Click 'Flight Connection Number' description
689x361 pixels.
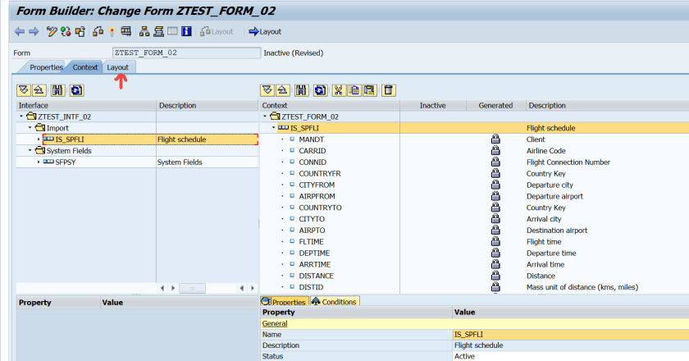568,162
